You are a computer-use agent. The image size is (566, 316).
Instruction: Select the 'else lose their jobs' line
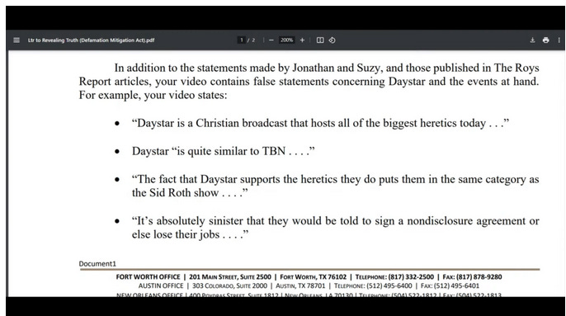pos(191,234)
